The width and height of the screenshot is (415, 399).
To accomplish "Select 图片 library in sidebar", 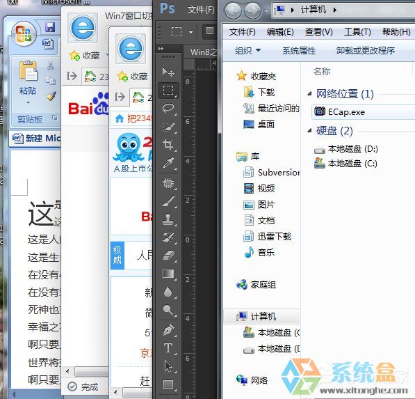I will click(x=259, y=205).
